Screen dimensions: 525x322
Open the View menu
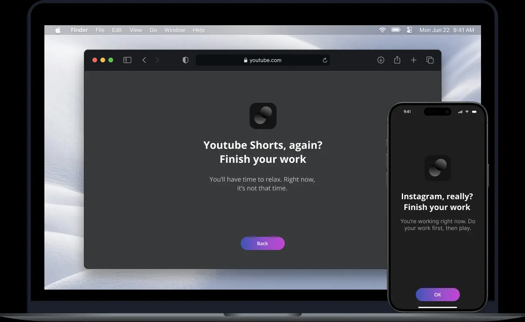[x=136, y=30]
